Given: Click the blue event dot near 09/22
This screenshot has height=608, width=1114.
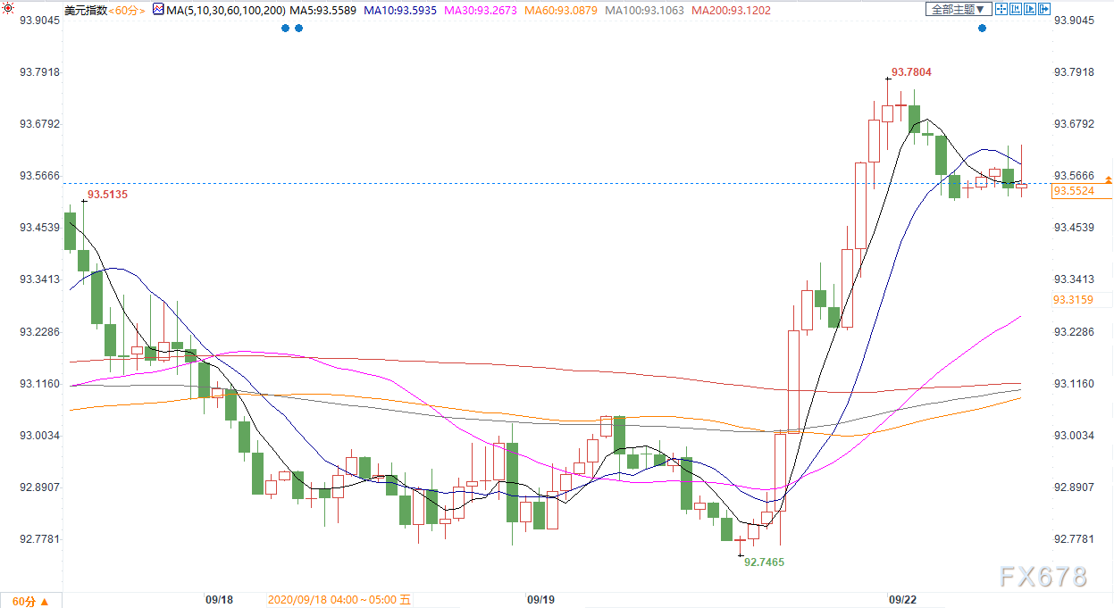Looking at the screenshot, I should [x=982, y=28].
